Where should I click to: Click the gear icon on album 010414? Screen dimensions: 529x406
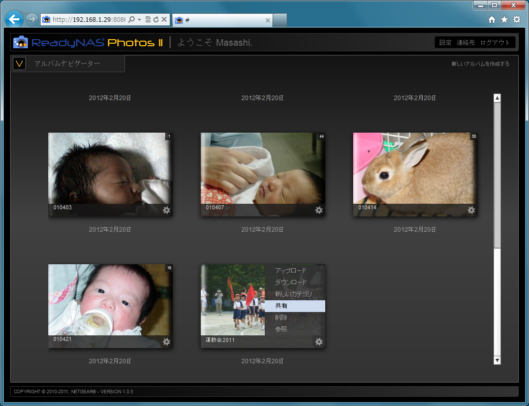click(x=471, y=210)
